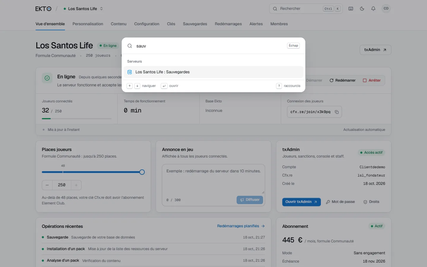Open the Alertes tab
This screenshot has height=267, width=427.
pos(256,24)
